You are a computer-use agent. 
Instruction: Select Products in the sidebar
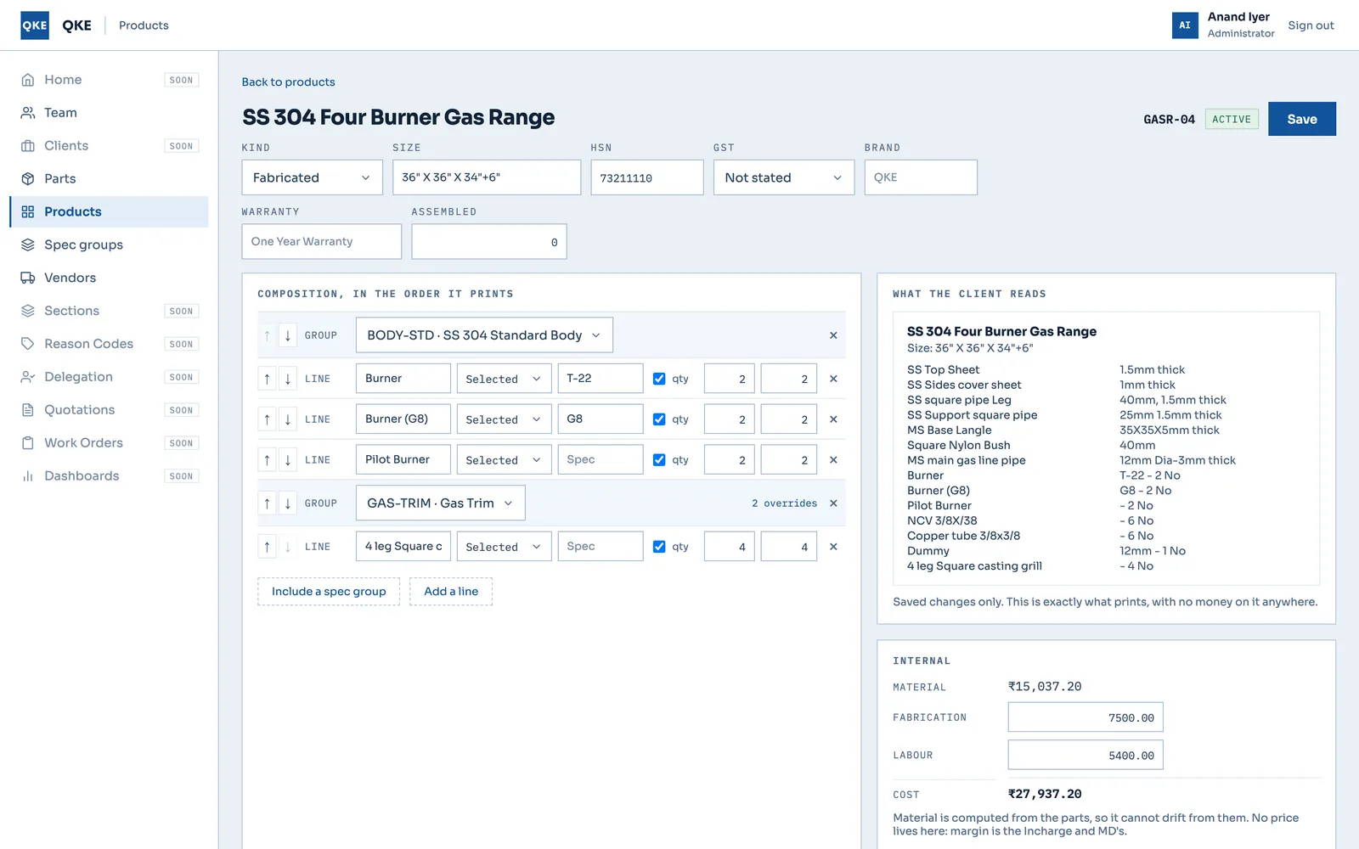109,211
